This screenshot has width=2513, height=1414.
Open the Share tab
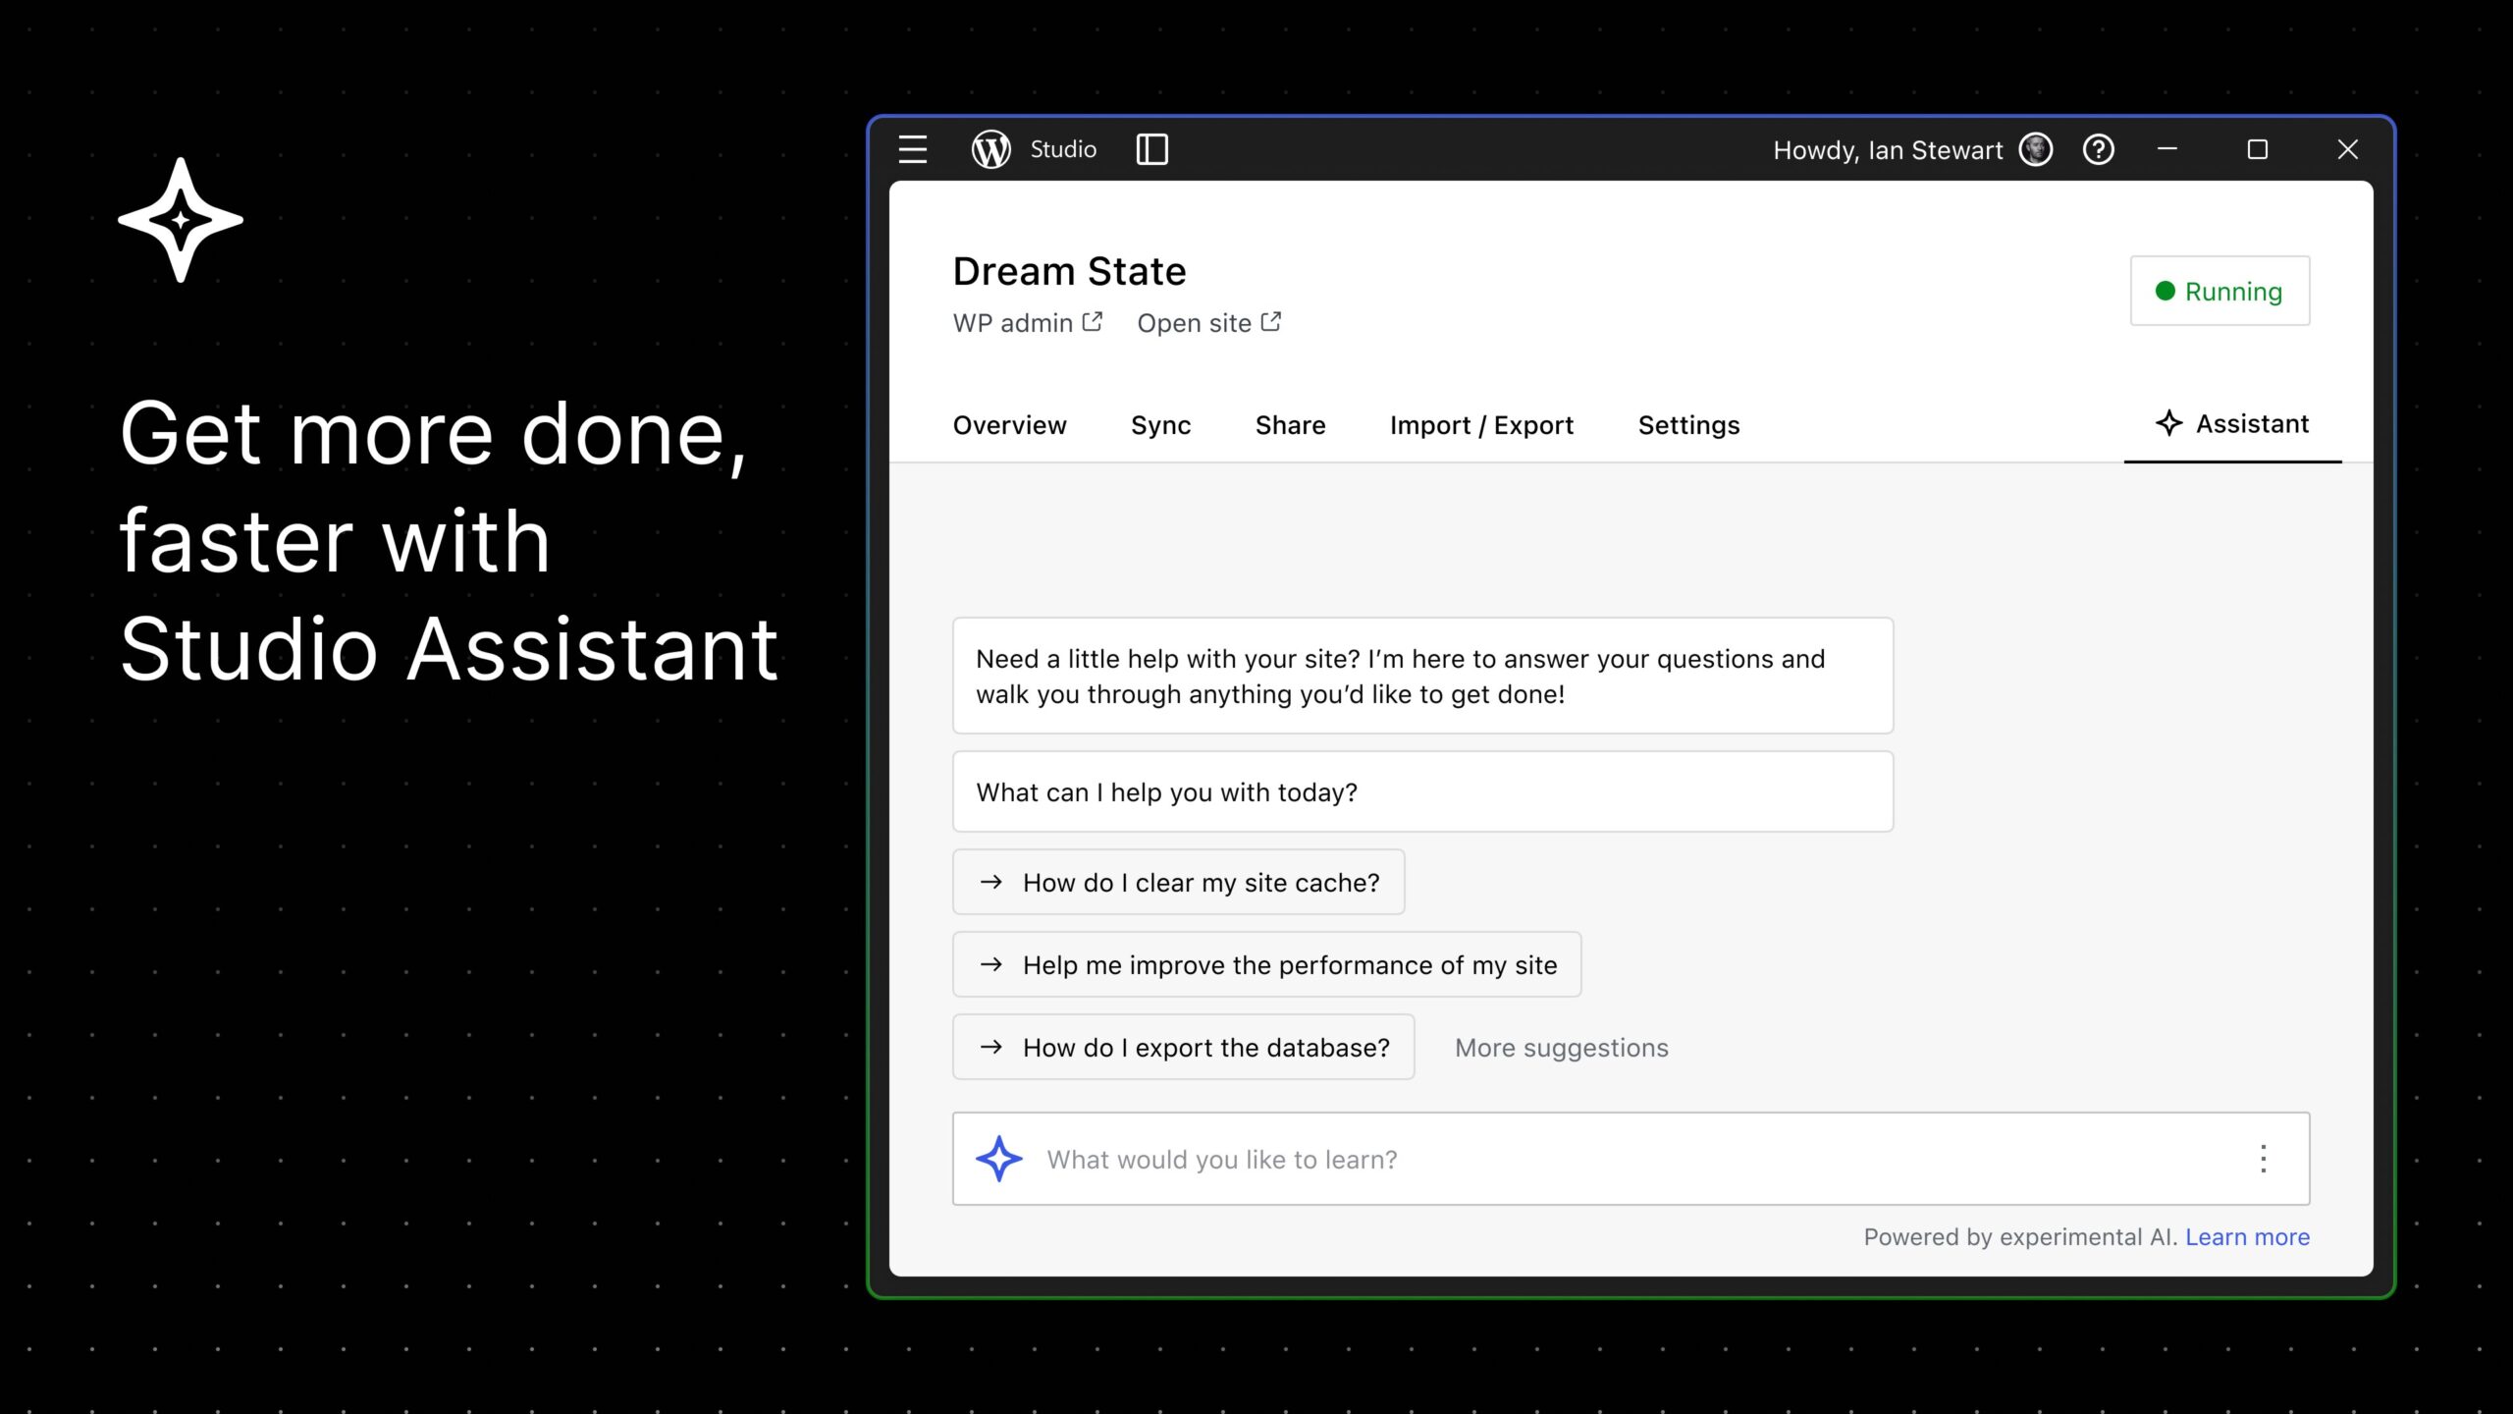[x=1290, y=425]
